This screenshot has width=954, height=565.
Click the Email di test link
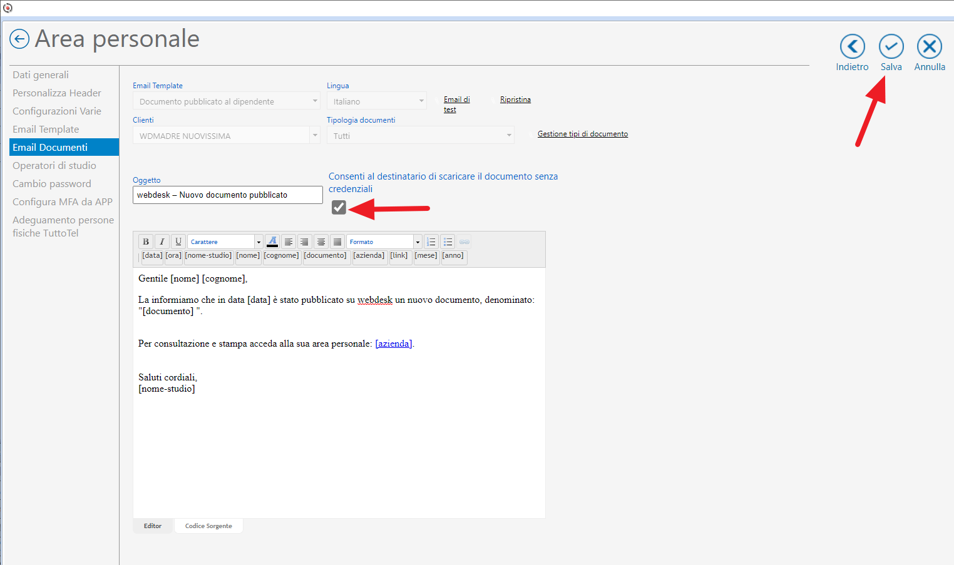[456, 104]
